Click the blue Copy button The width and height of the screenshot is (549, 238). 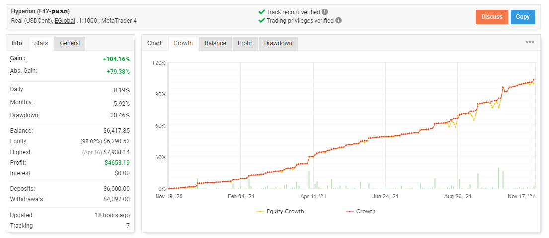click(523, 17)
